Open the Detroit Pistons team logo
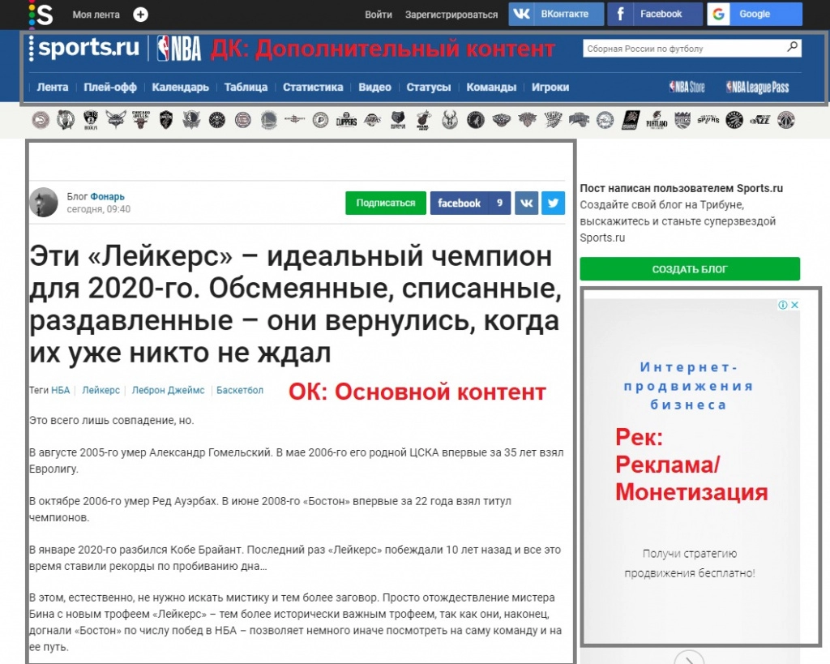This screenshot has height=664, width=830. point(243,120)
